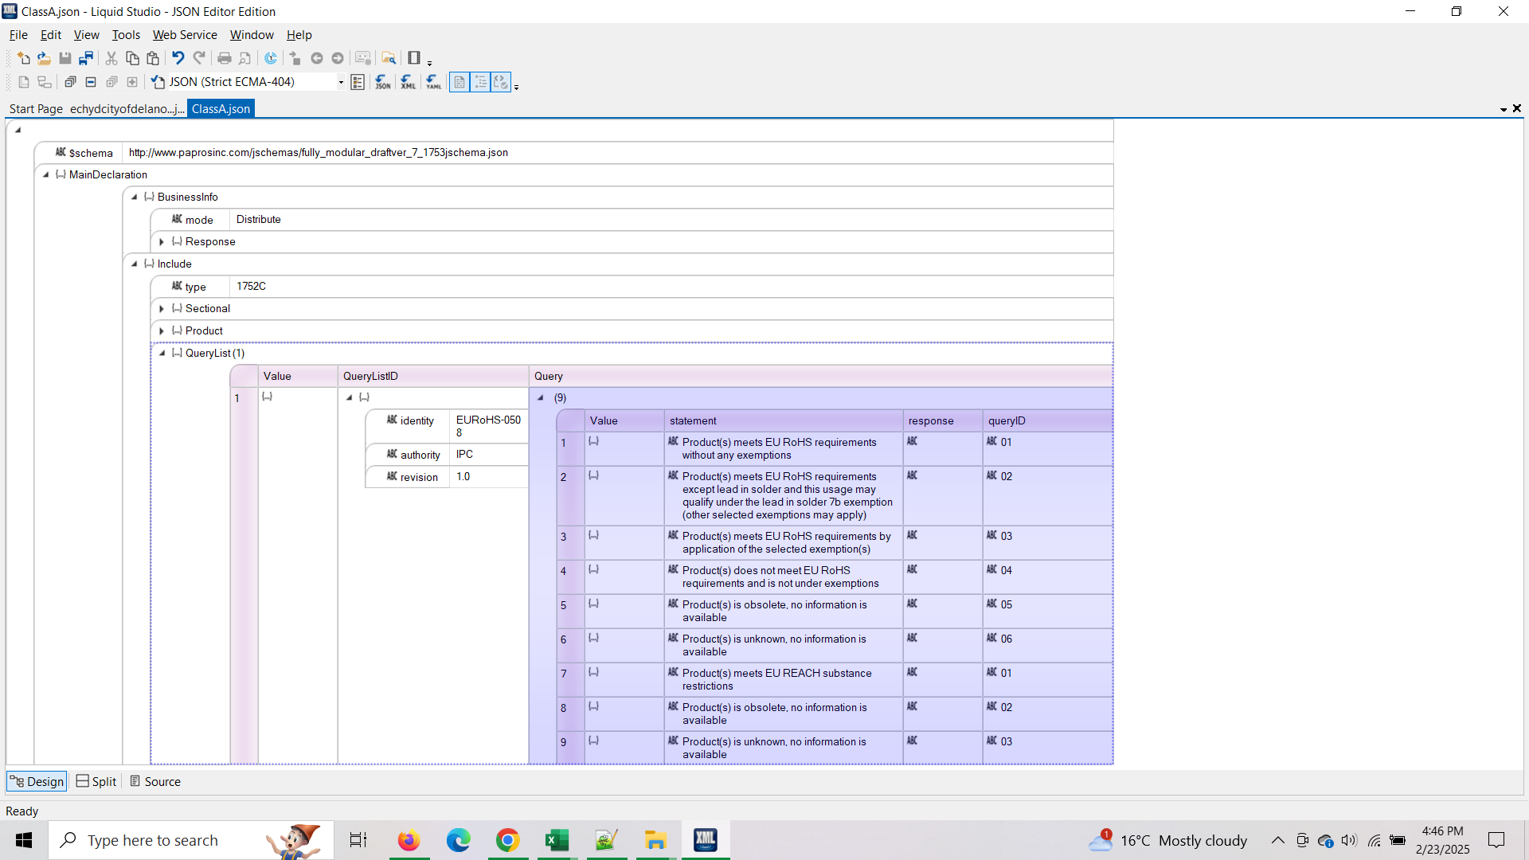The image size is (1529, 860).
Task: Click the Convert to XML icon
Action: tap(408, 82)
